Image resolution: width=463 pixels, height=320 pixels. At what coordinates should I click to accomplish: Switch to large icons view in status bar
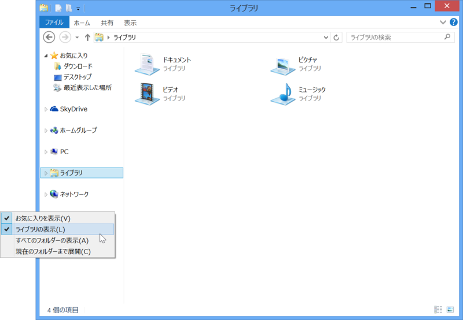tap(450, 310)
